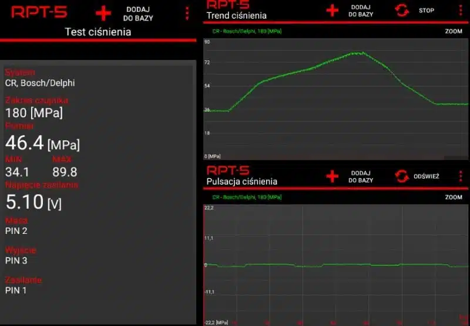Stop the pressure trend recording via STOP label
This screenshot has height=326, width=470.
click(x=427, y=11)
